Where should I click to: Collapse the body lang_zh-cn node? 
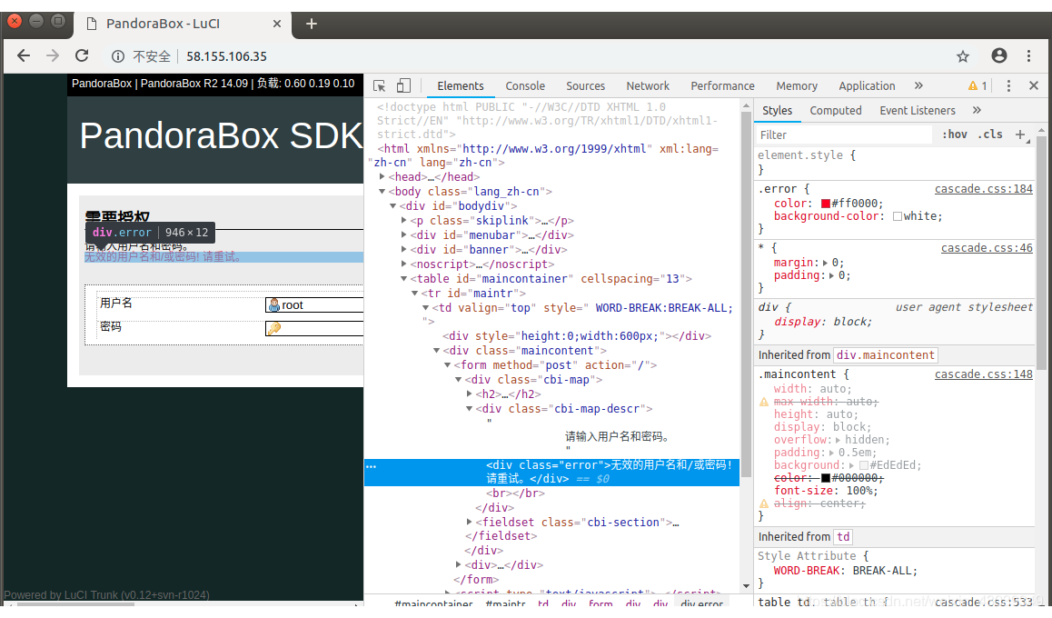(382, 192)
